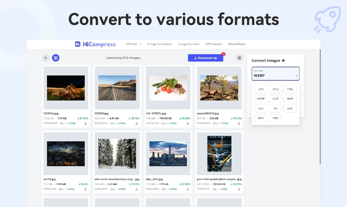
Task: Click the page vertical scrollbar
Action: click(320, 106)
